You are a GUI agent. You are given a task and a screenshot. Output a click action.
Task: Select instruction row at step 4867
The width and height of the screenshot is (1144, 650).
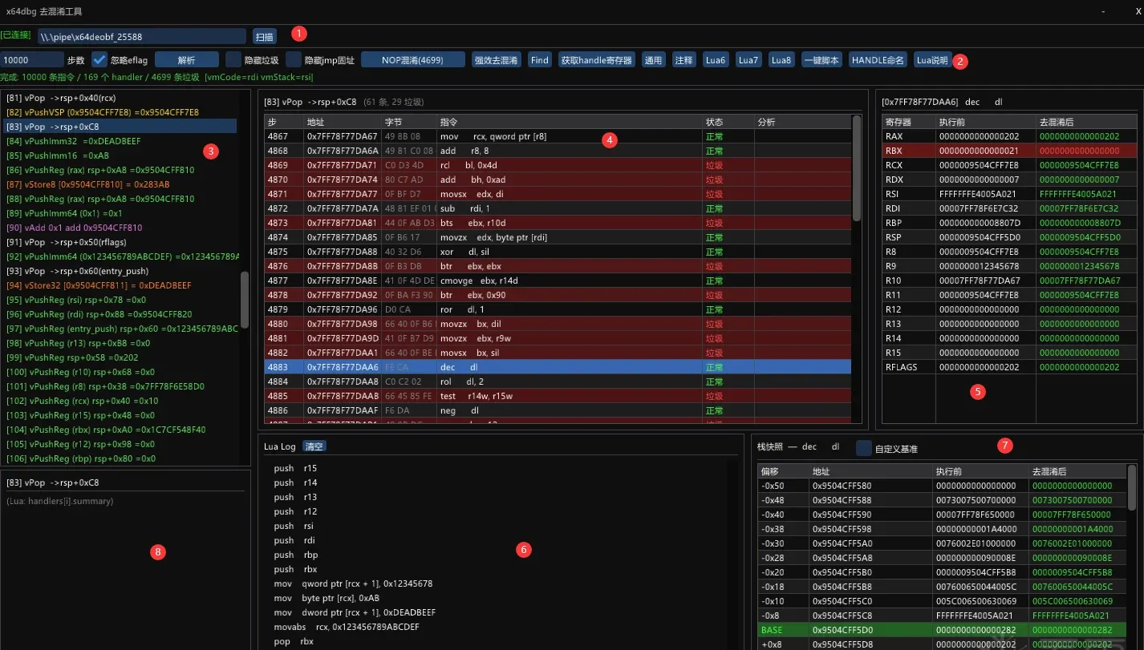[558, 135]
